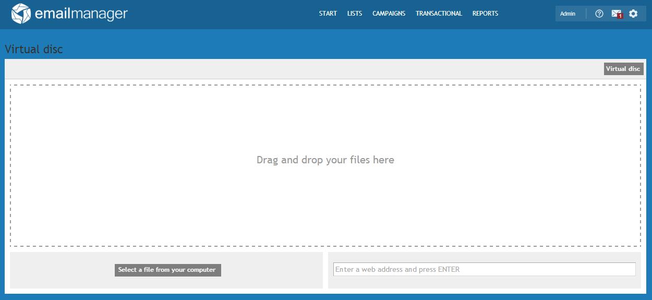Click the 'Drag and drop your files here' text
Screen dimensions: 652x300
[x=325, y=160]
